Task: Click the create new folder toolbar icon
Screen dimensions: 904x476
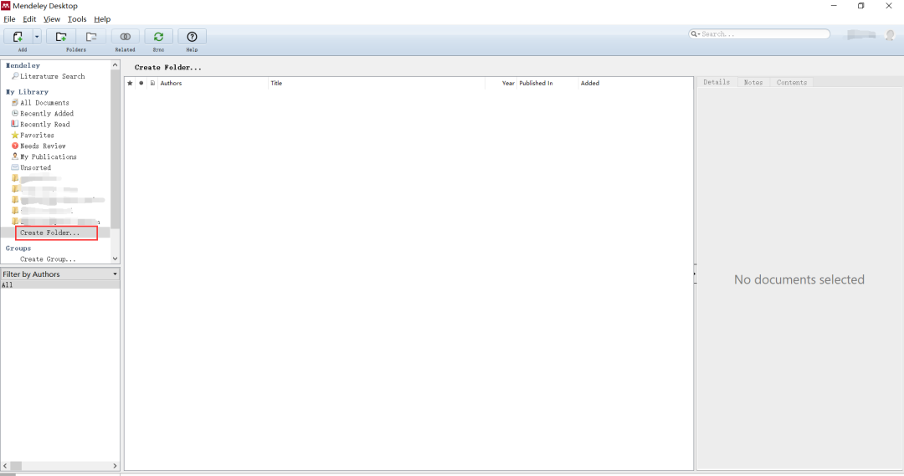Action: point(61,36)
